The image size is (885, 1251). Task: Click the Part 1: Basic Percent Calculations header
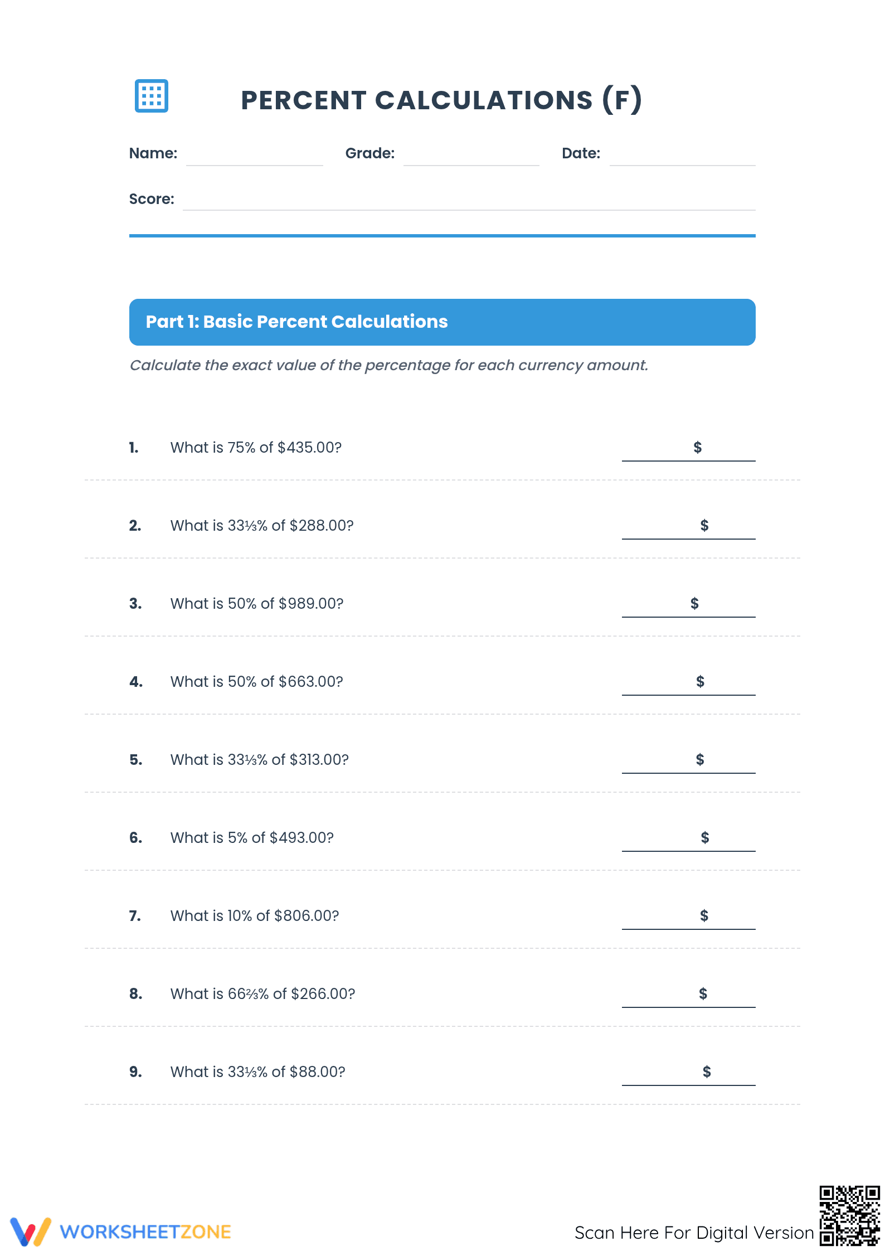pos(442,322)
